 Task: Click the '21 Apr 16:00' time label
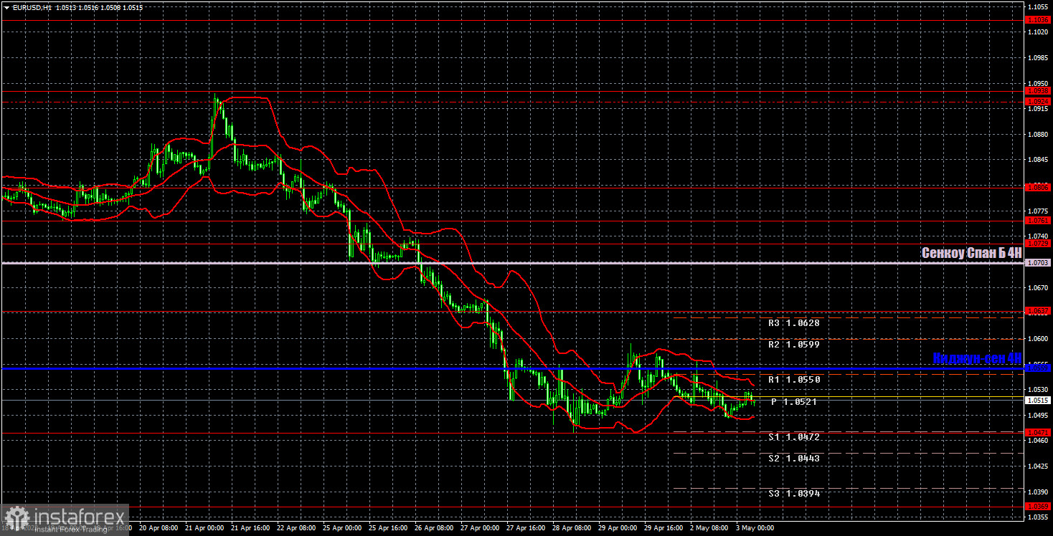(x=251, y=528)
